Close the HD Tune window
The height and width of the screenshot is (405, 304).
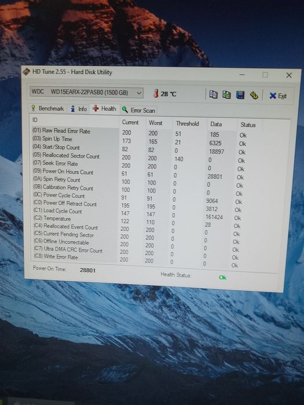(x=289, y=75)
